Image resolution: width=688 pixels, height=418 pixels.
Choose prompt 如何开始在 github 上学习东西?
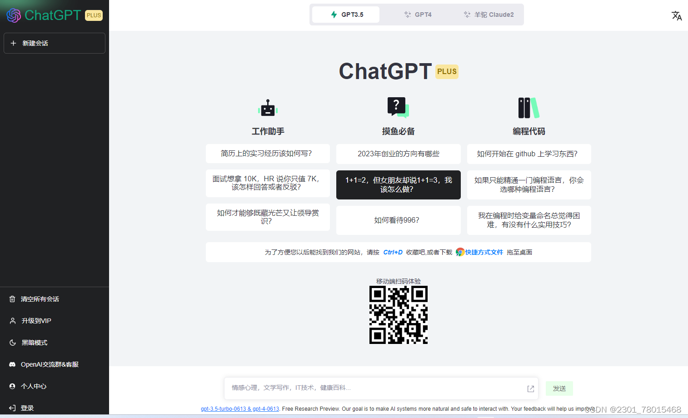529,154
